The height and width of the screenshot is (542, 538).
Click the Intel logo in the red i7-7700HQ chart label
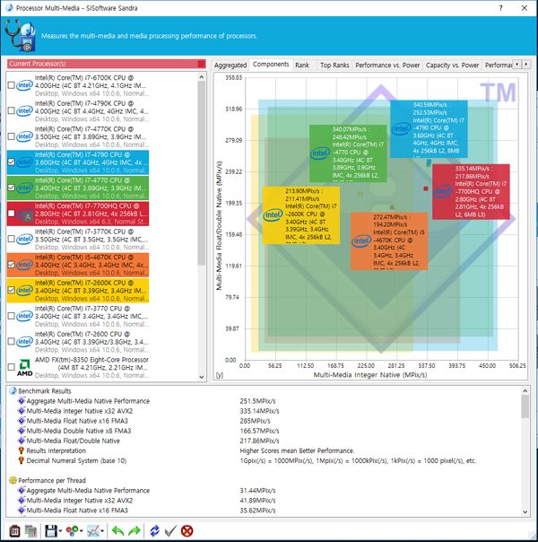coord(443,191)
